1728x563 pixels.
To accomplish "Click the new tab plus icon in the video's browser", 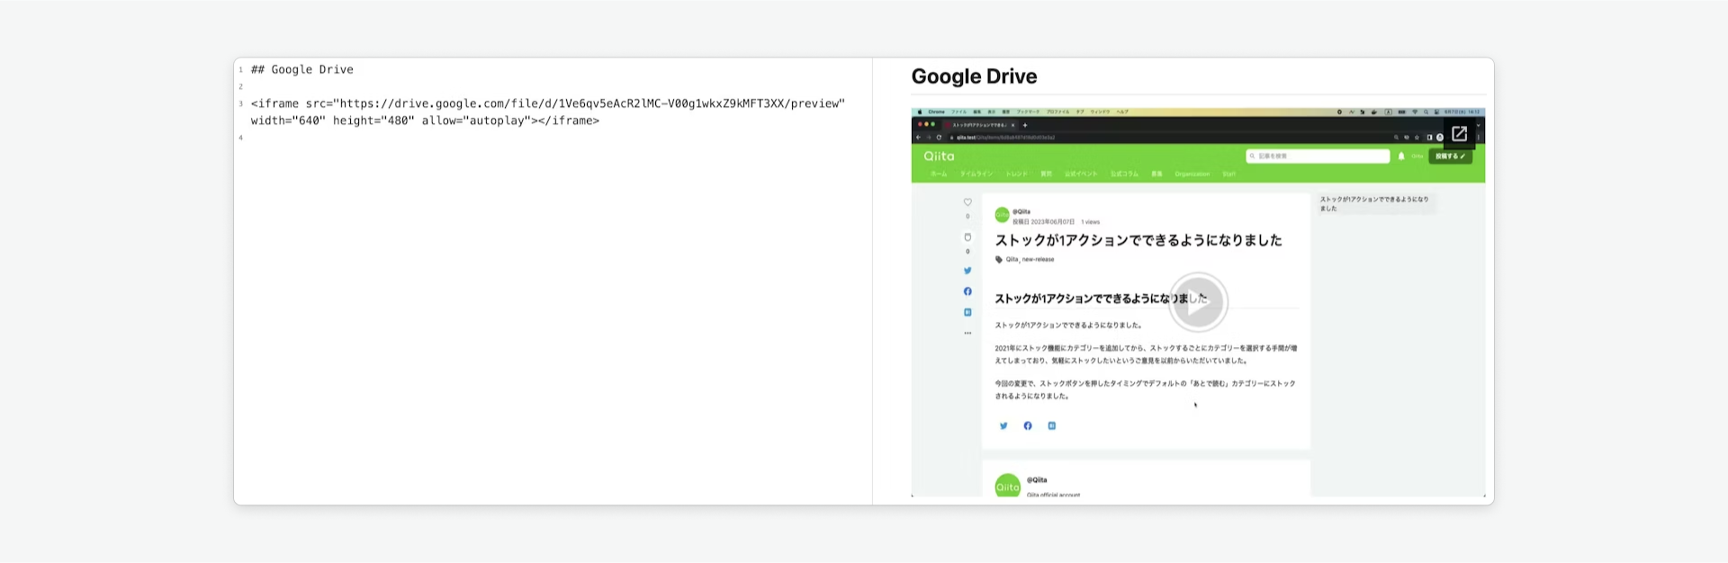I will click(x=1025, y=125).
